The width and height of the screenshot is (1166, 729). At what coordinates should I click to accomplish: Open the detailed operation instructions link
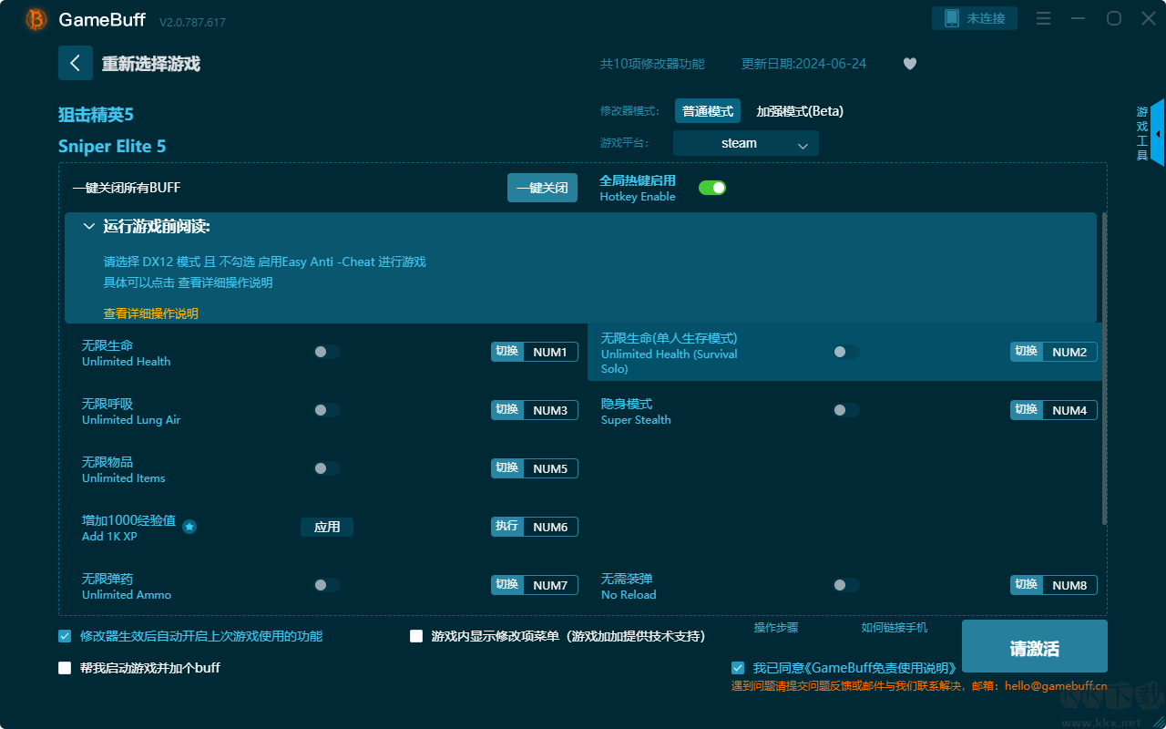click(x=151, y=313)
